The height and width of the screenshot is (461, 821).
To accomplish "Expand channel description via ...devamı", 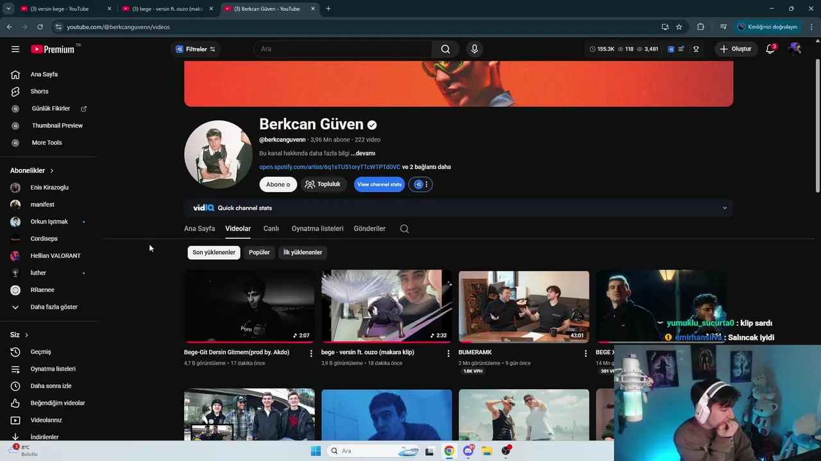I will click(x=363, y=154).
